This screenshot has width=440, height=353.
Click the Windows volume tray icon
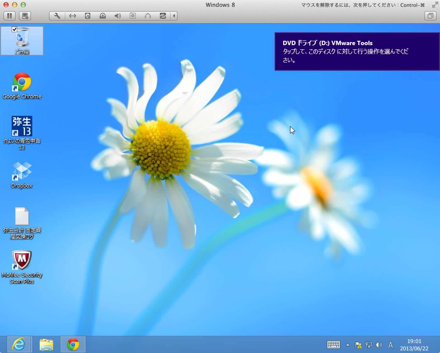point(379,345)
